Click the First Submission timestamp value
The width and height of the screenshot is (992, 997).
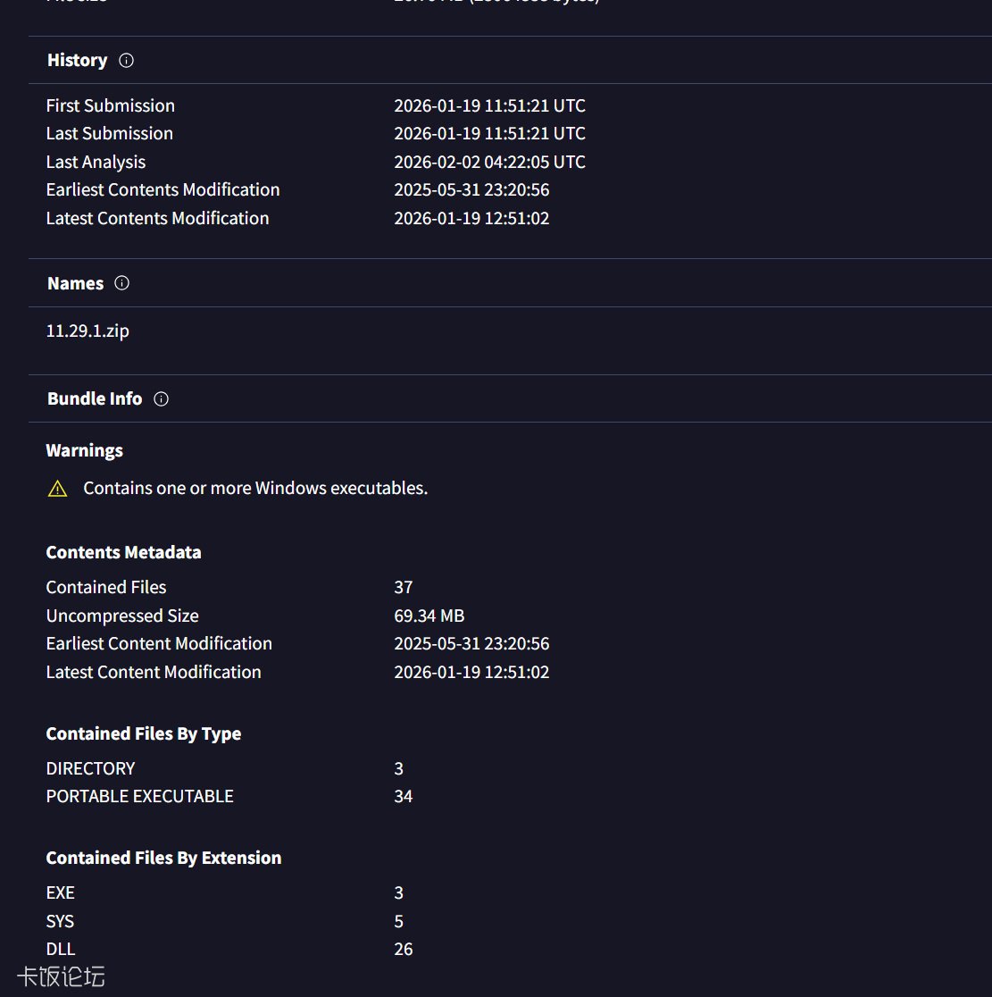click(x=489, y=105)
